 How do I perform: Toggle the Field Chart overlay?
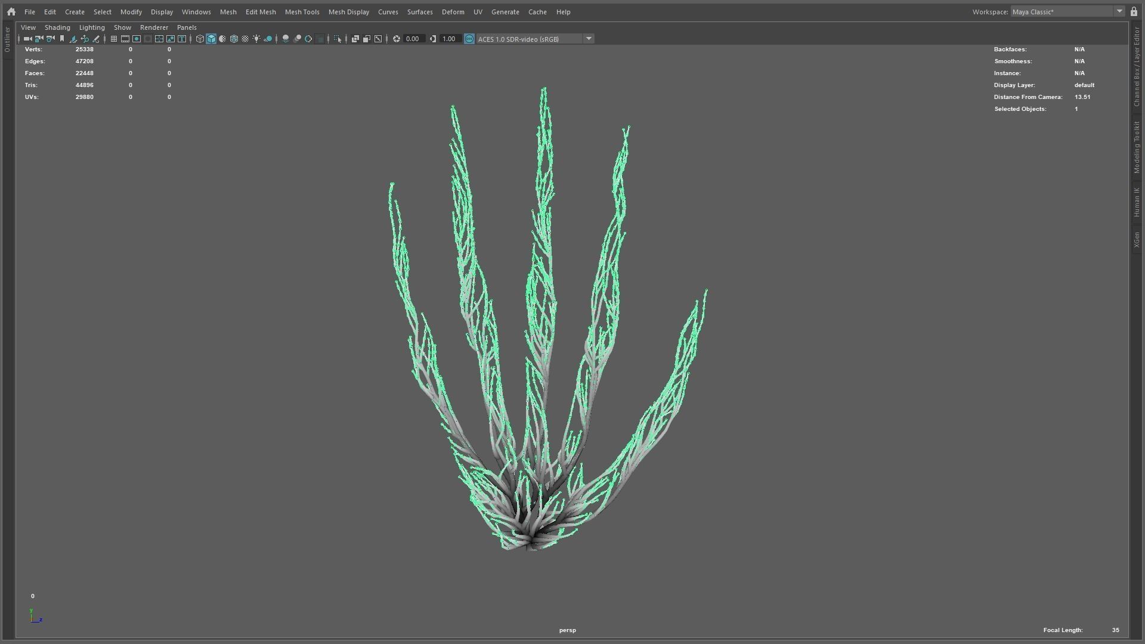[159, 39]
